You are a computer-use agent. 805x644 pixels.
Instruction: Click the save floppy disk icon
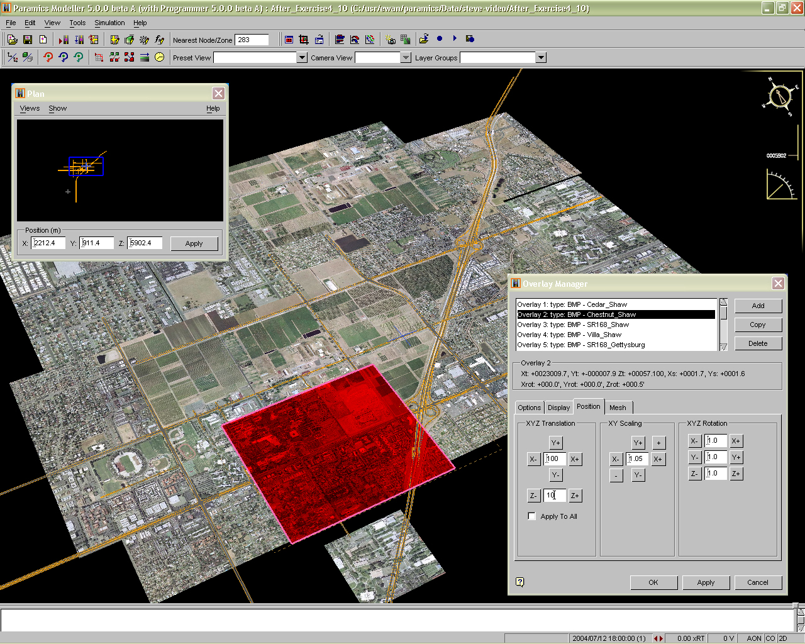(28, 40)
